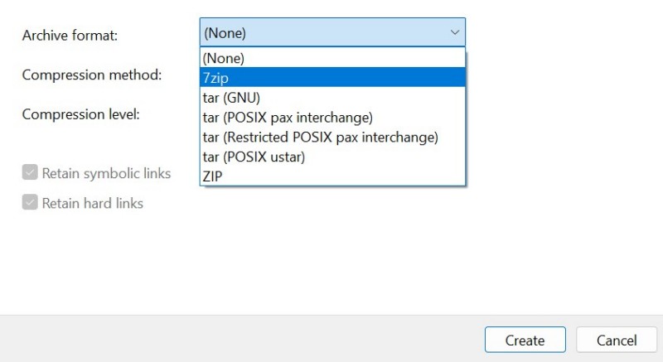Cancel the archive dialog
Image resolution: width=663 pixels, height=362 pixels.
pos(617,340)
